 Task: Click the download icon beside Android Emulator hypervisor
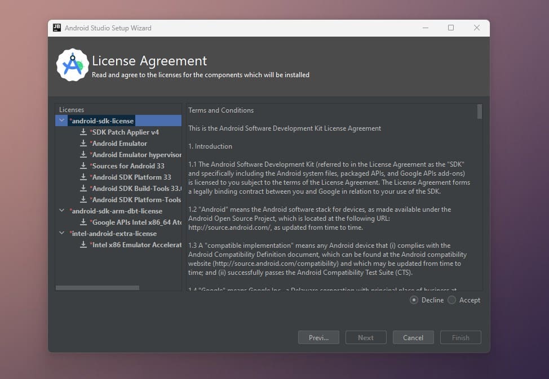tap(83, 154)
